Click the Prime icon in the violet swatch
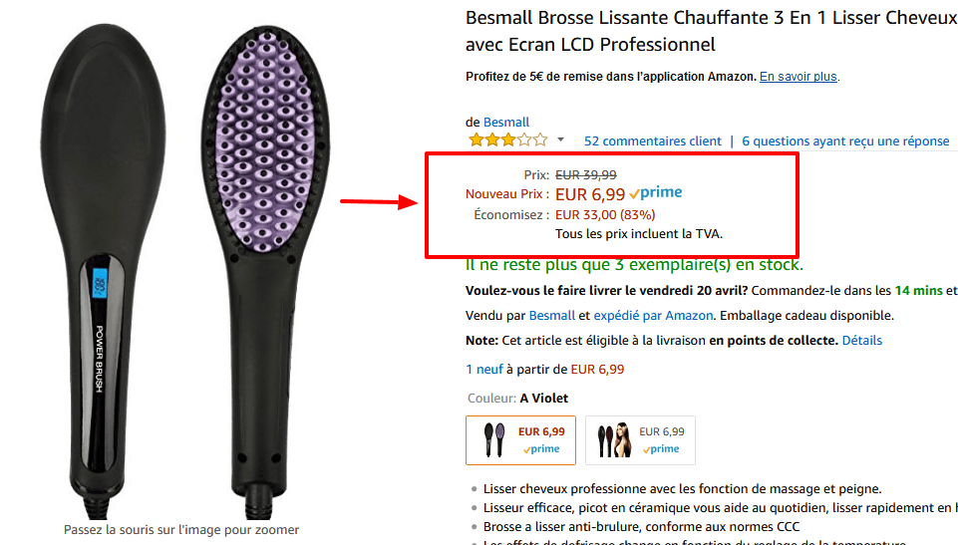The image size is (958, 545). pos(542,449)
